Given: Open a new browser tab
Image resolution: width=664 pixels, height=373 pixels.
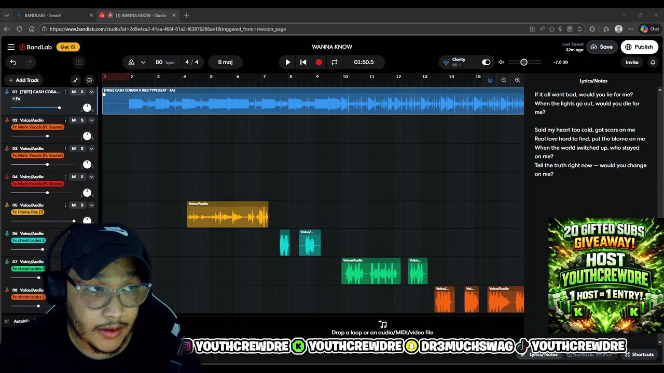Looking at the screenshot, I should 186,15.
